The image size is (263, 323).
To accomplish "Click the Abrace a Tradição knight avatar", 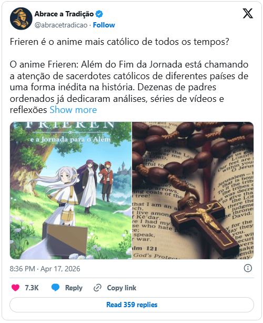I will point(21,19).
